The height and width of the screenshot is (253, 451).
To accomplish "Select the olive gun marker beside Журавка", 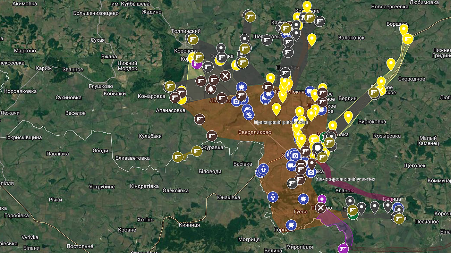I will pos(197,151).
